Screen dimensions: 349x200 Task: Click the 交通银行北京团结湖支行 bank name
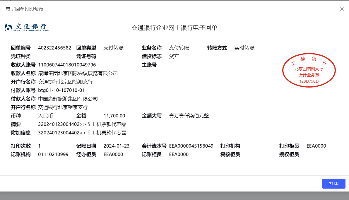pyautogui.click(x=65, y=82)
